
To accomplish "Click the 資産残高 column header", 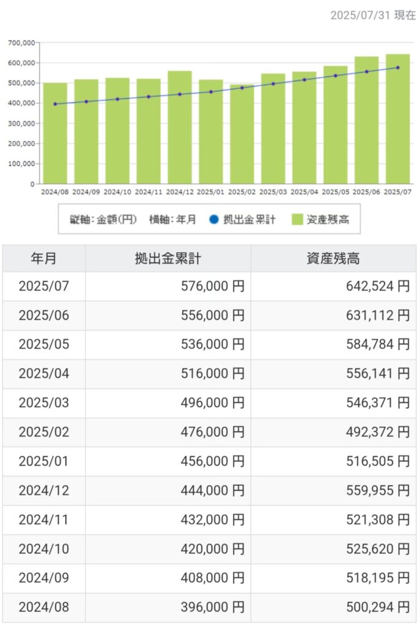I will (333, 258).
